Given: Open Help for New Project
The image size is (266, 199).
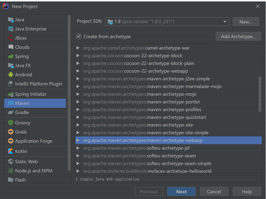Looking at the screenshot, I should tap(247, 192).
